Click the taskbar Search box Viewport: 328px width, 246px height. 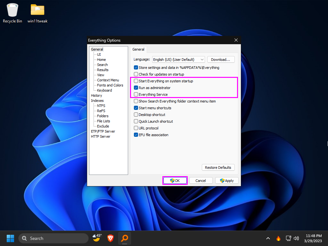[53, 238]
